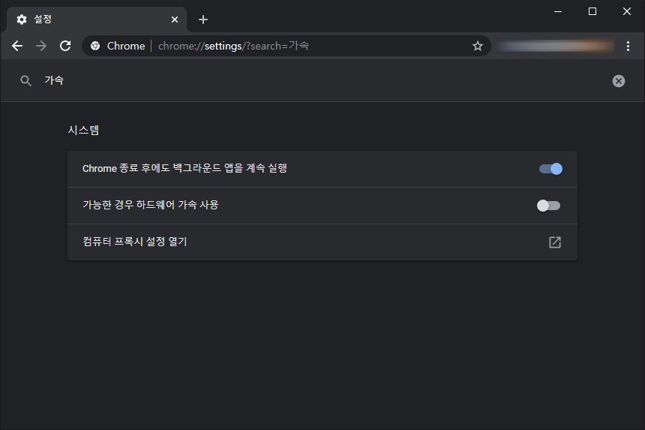The width and height of the screenshot is (645, 430).
Task: Maximize the Chrome window
Action: 592,11
